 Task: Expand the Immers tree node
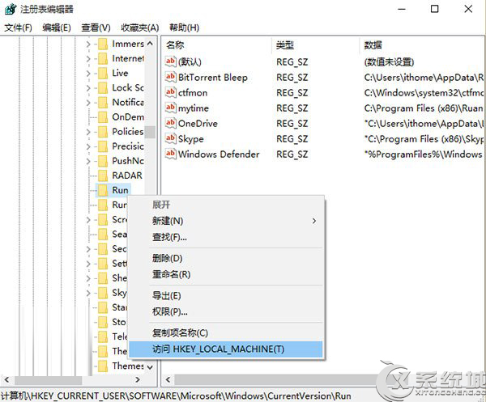(88, 44)
